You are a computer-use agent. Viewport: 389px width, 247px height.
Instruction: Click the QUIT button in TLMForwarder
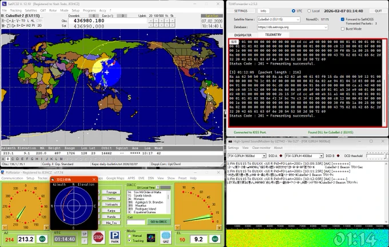[x=378, y=11]
